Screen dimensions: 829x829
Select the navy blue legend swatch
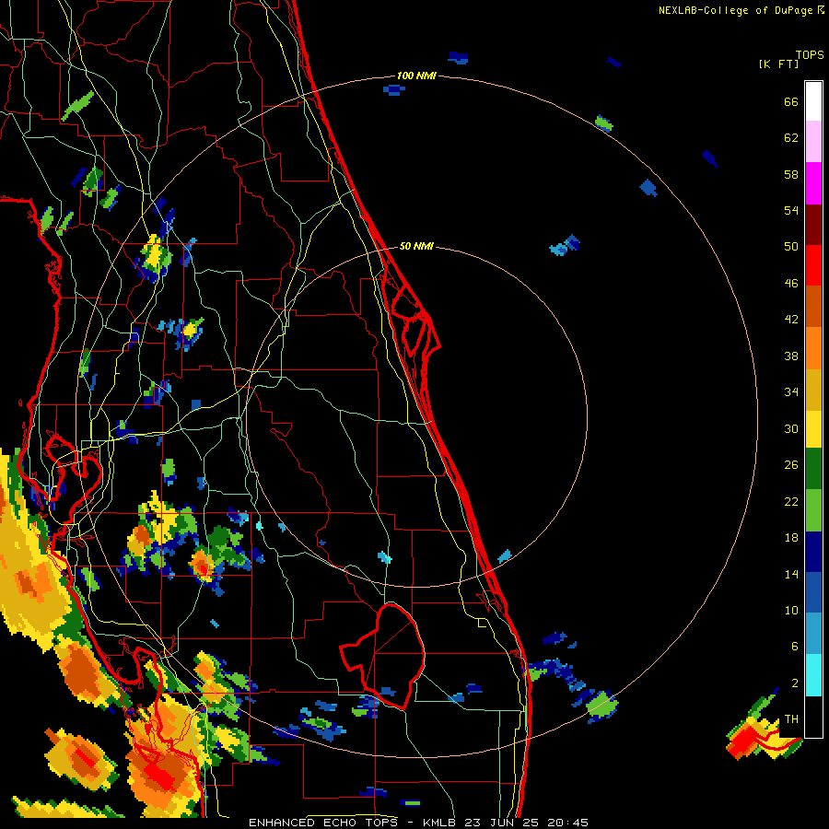(813, 552)
